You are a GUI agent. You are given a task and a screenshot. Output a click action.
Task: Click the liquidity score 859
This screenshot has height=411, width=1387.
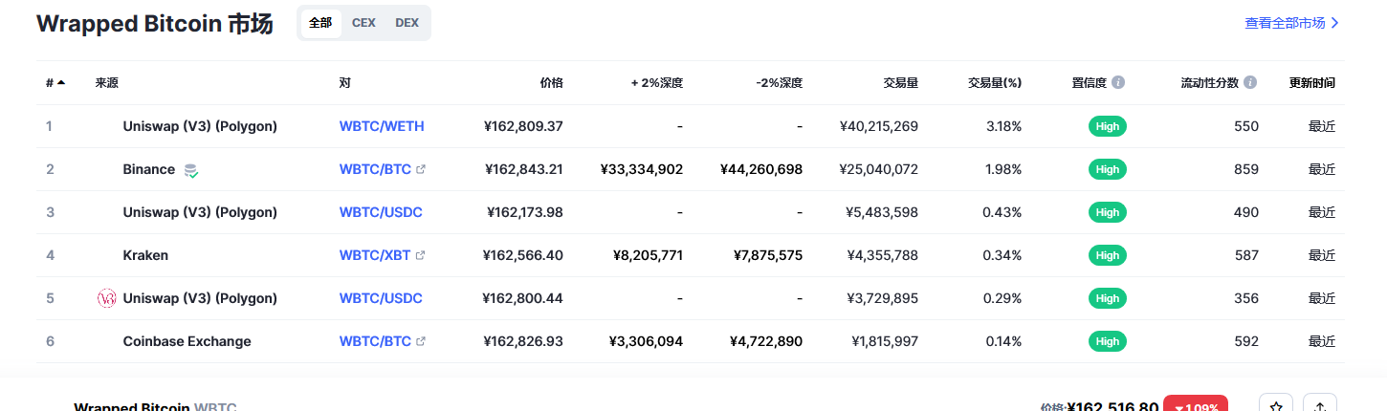pos(1246,169)
